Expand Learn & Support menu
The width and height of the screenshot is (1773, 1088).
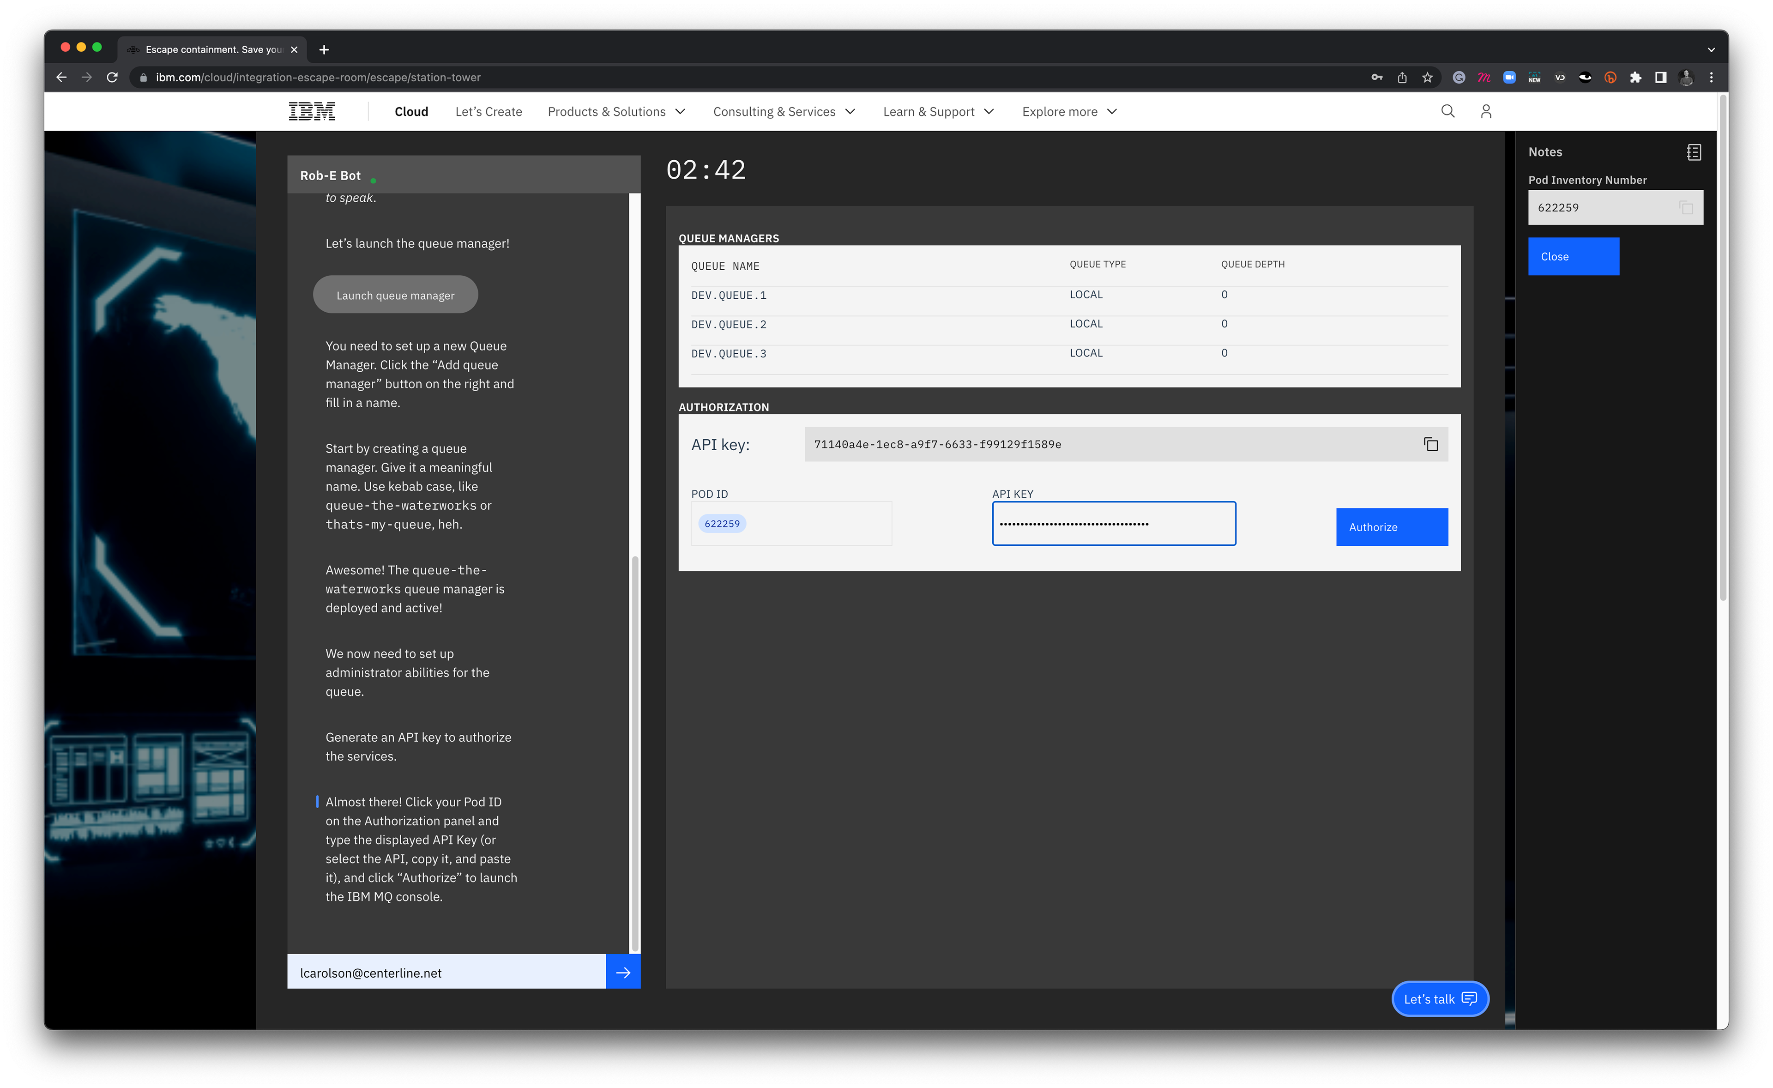(938, 112)
